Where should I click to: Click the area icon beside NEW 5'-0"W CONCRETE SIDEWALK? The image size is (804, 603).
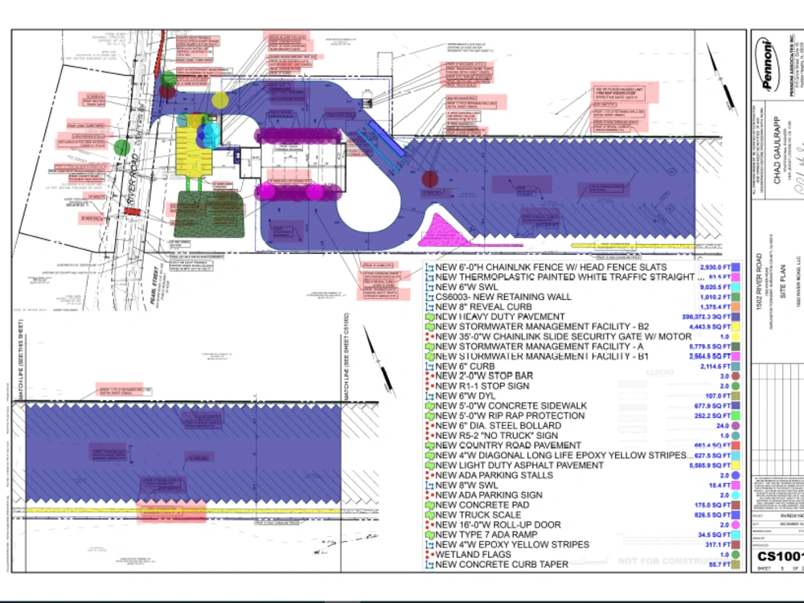point(429,406)
